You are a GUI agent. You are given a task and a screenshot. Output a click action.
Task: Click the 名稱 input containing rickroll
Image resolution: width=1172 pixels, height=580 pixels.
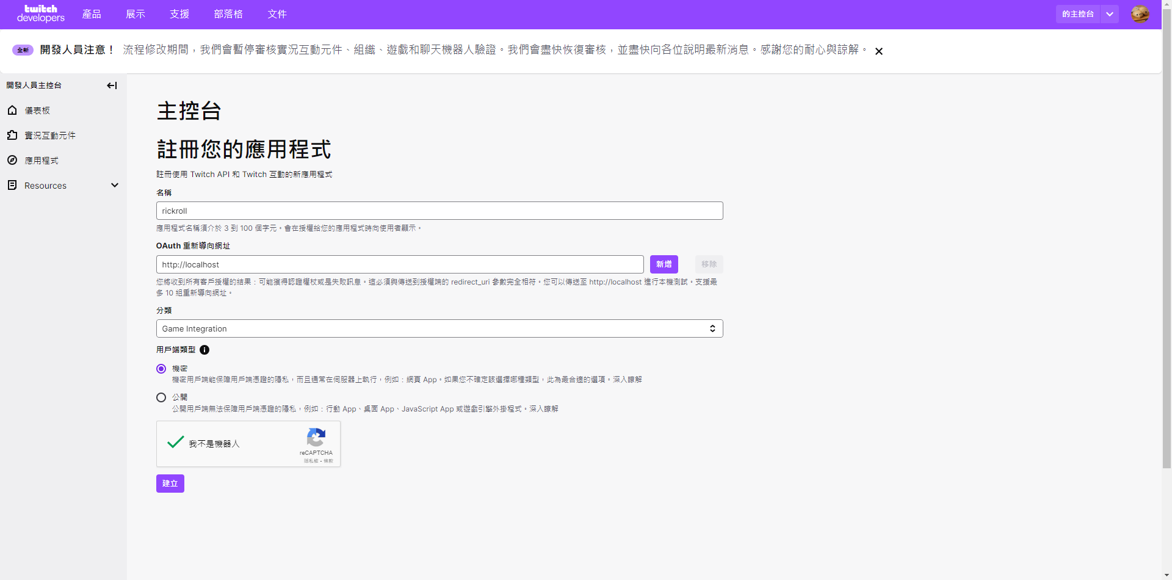[x=440, y=211]
